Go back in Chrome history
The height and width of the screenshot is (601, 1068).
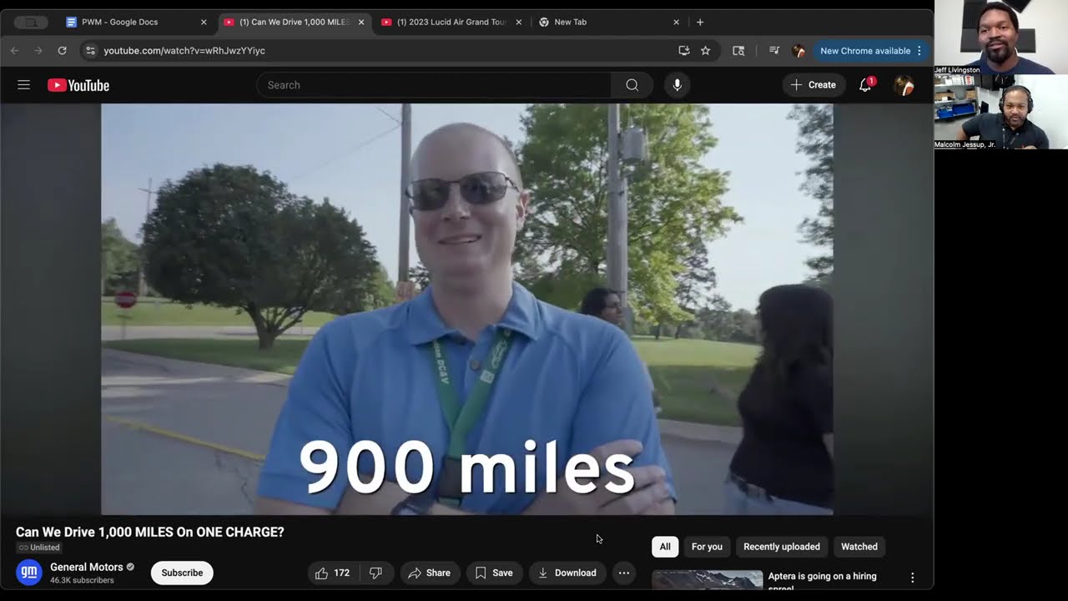pos(14,51)
